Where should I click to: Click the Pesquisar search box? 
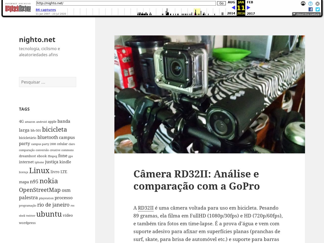(48, 82)
